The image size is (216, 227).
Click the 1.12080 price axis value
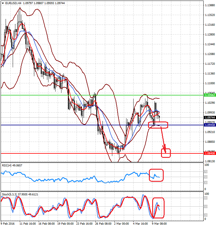pos(210,54)
